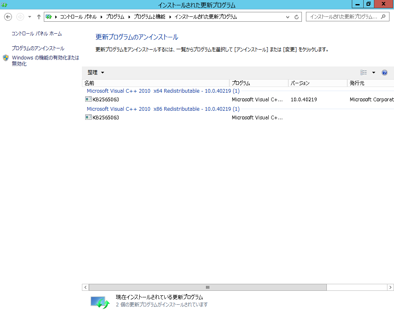Open Windows の機能の有効化または無効化 link

[x=45, y=61]
